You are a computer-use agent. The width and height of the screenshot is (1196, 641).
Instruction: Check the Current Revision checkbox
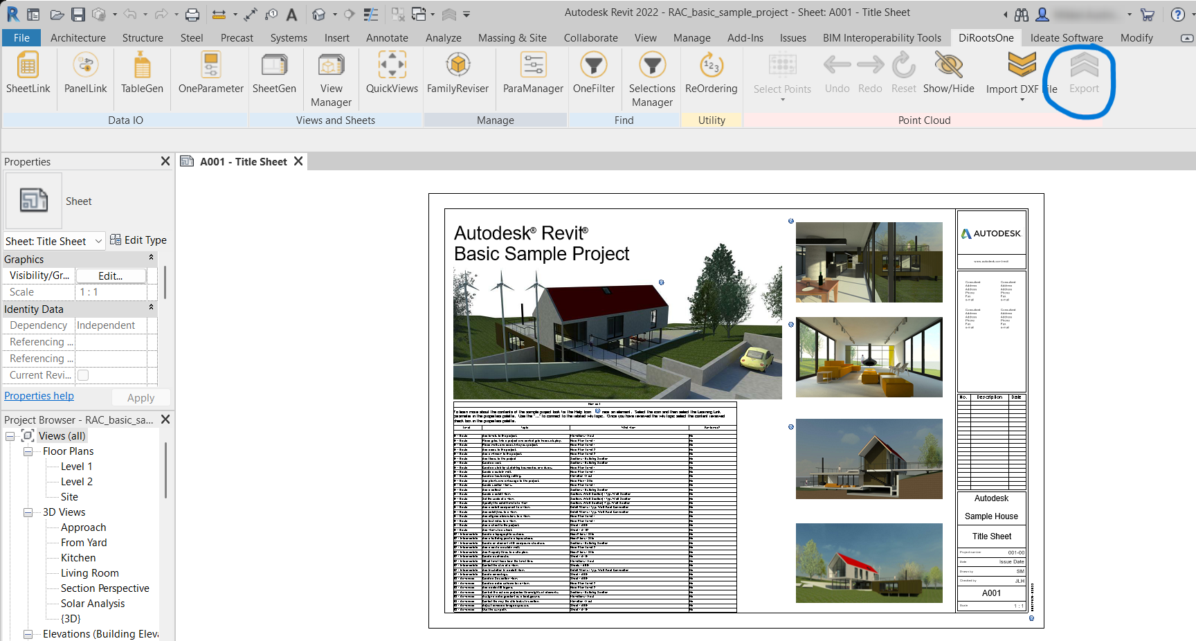tap(81, 374)
